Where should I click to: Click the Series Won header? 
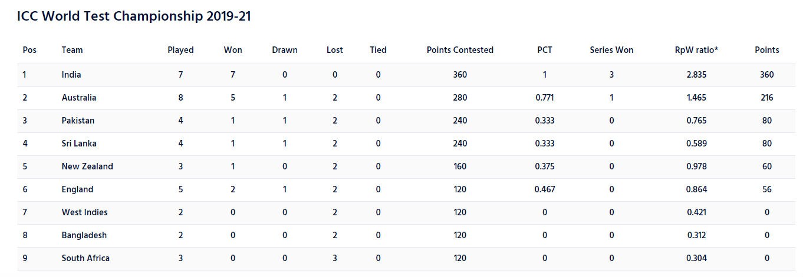point(611,50)
